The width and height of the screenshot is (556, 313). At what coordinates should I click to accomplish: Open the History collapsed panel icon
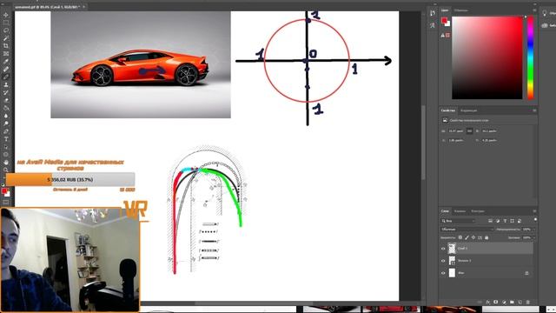point(433,14)
